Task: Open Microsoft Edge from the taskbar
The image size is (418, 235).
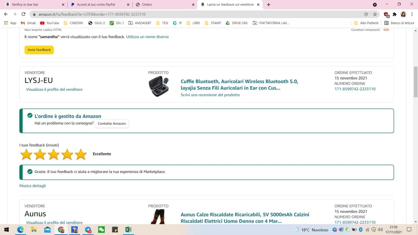Action: (x=21, y=230)
